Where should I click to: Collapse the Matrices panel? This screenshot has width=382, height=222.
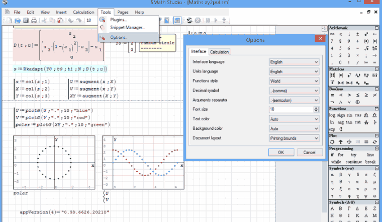[x=377, y=68]
